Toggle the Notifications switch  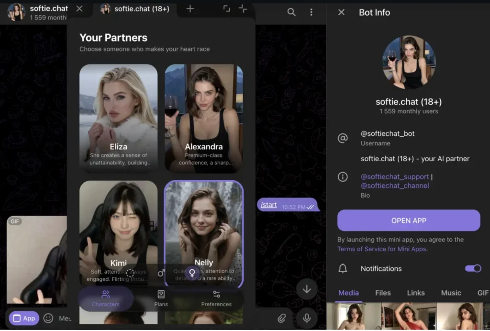click(x=473, y=268)
